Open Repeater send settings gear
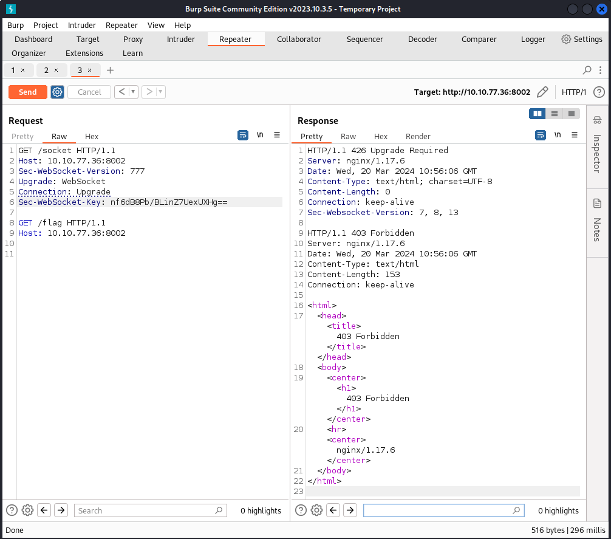Screen dimensions: 611x539 [x=57, y=92]
